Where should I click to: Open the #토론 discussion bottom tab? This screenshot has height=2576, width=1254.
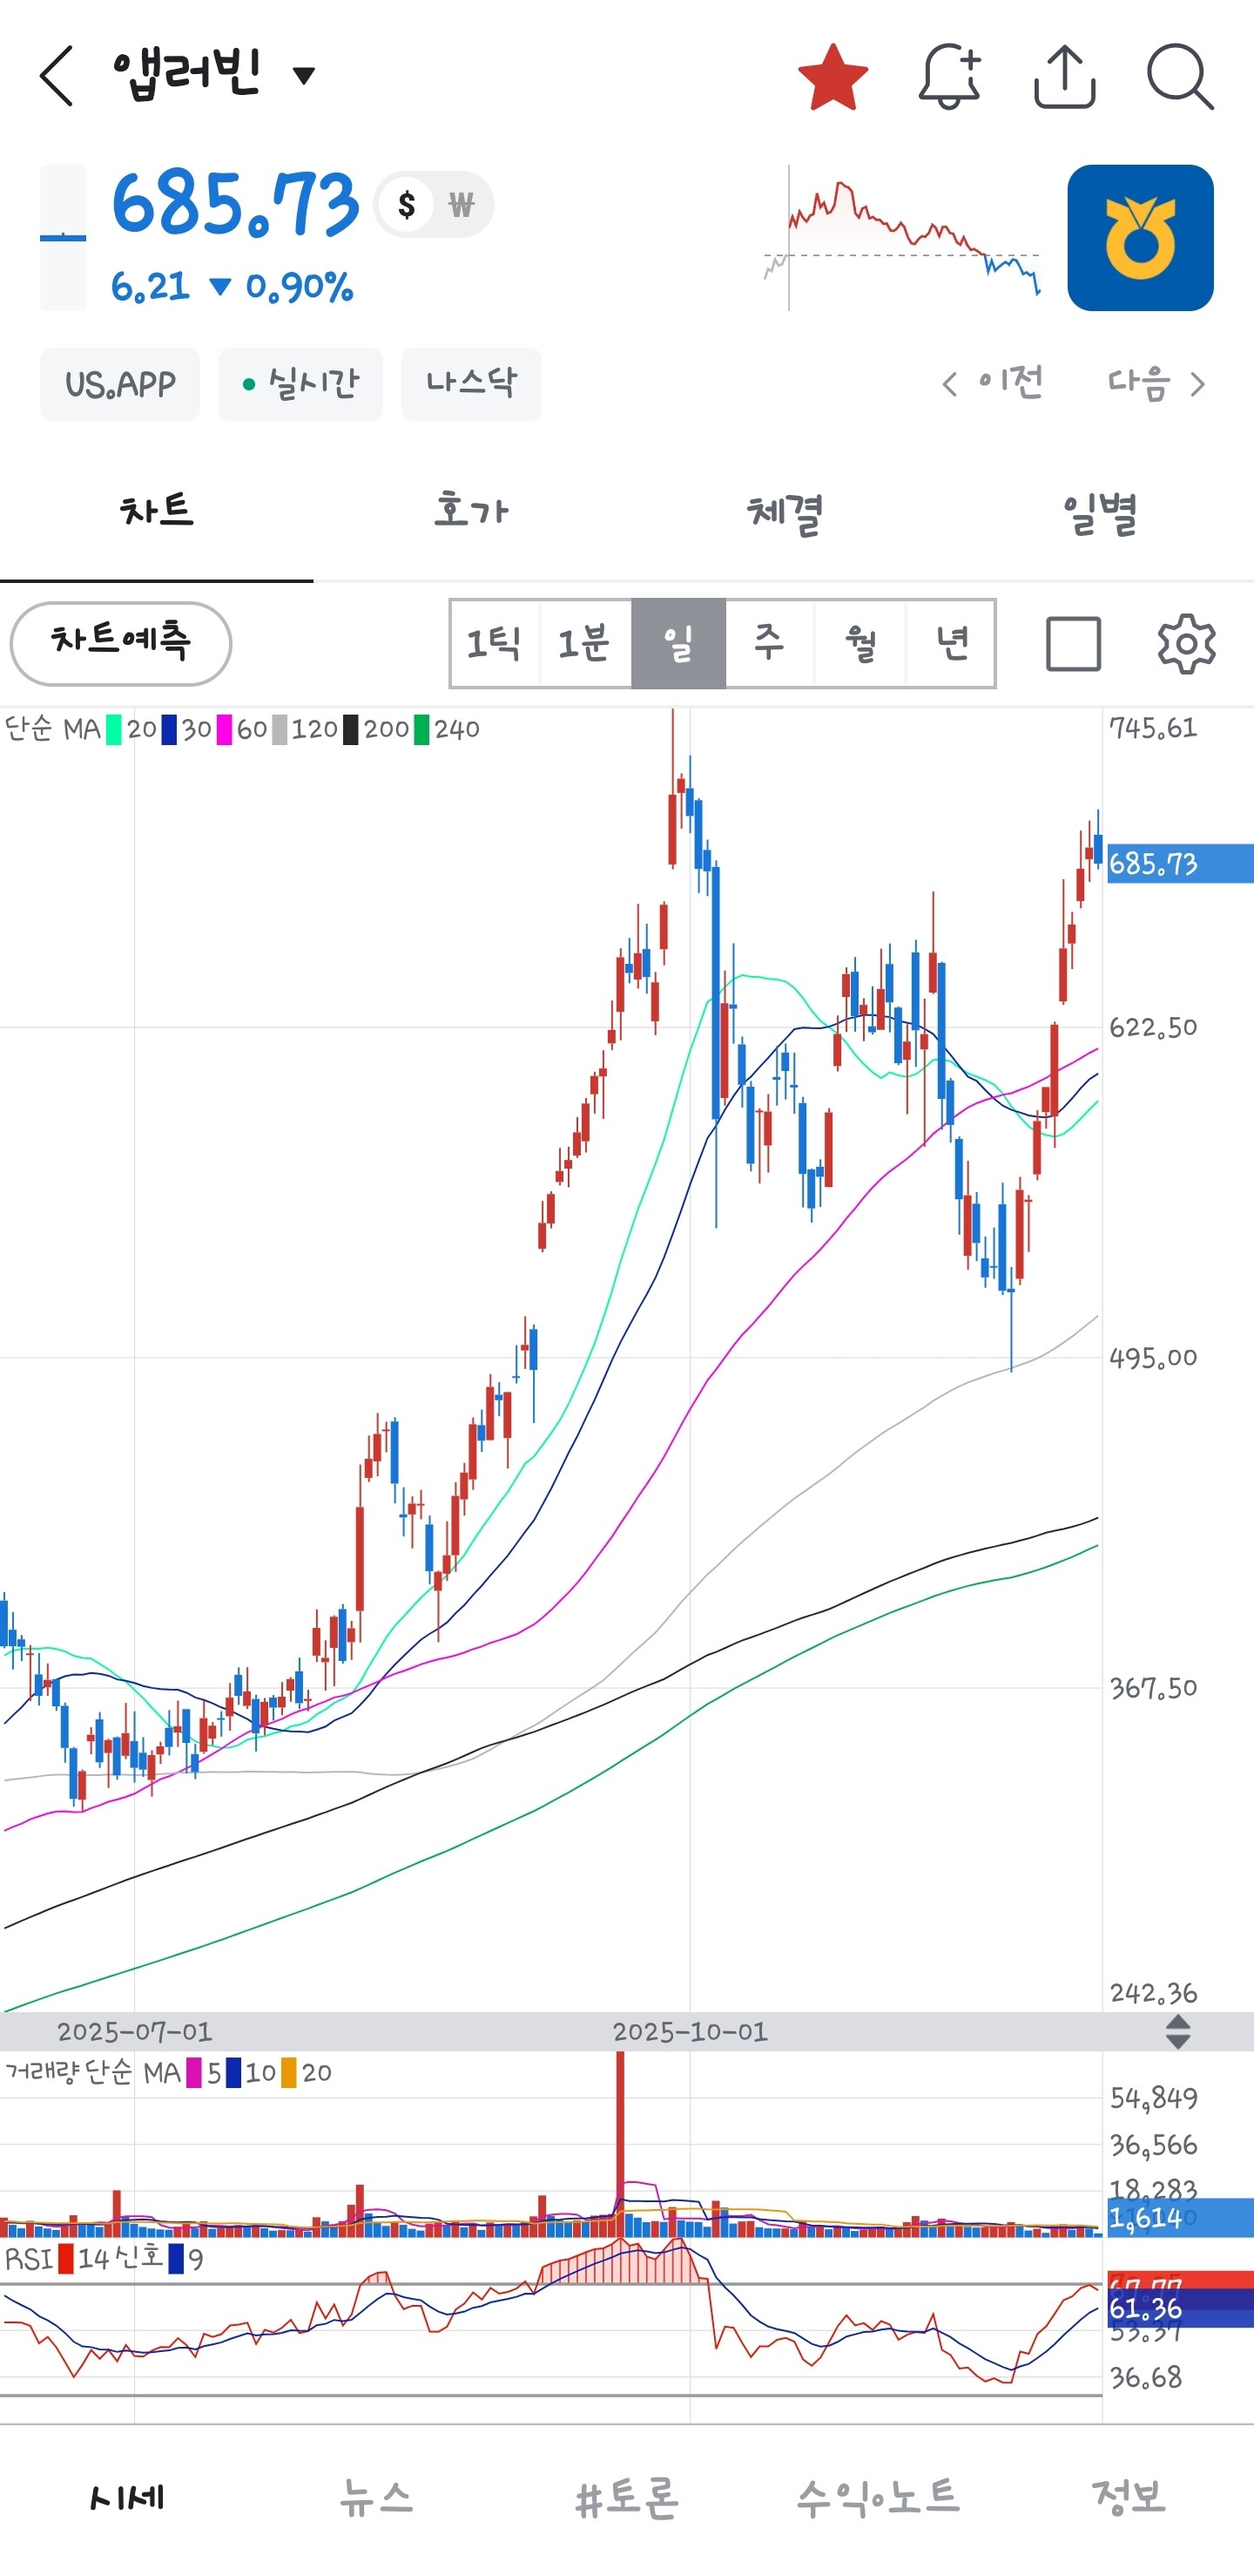(628, 2498)
